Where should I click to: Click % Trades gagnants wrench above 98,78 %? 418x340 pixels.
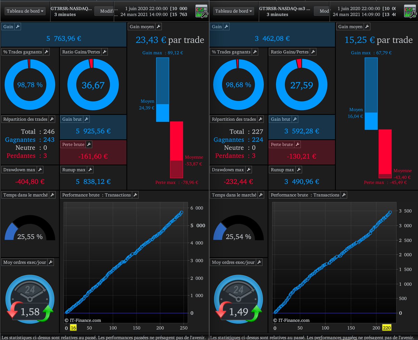[46, 52]
